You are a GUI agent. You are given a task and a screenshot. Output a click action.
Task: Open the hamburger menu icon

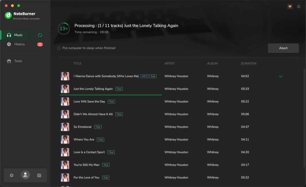coord(299,7)
